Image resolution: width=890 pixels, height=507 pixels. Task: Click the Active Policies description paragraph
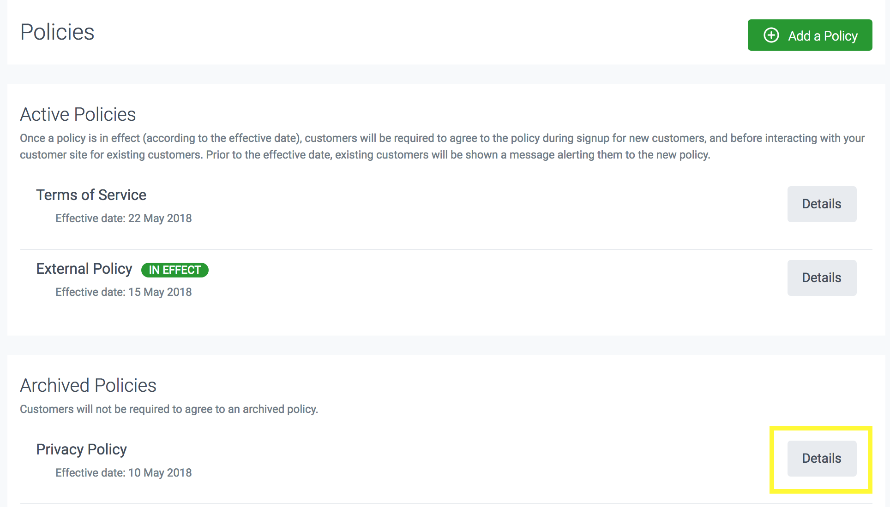[x=365, y=147]
